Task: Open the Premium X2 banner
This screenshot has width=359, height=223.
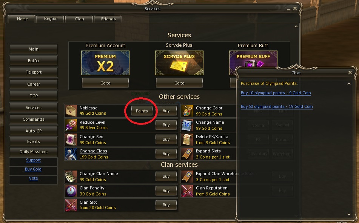Action: (105, 63)
